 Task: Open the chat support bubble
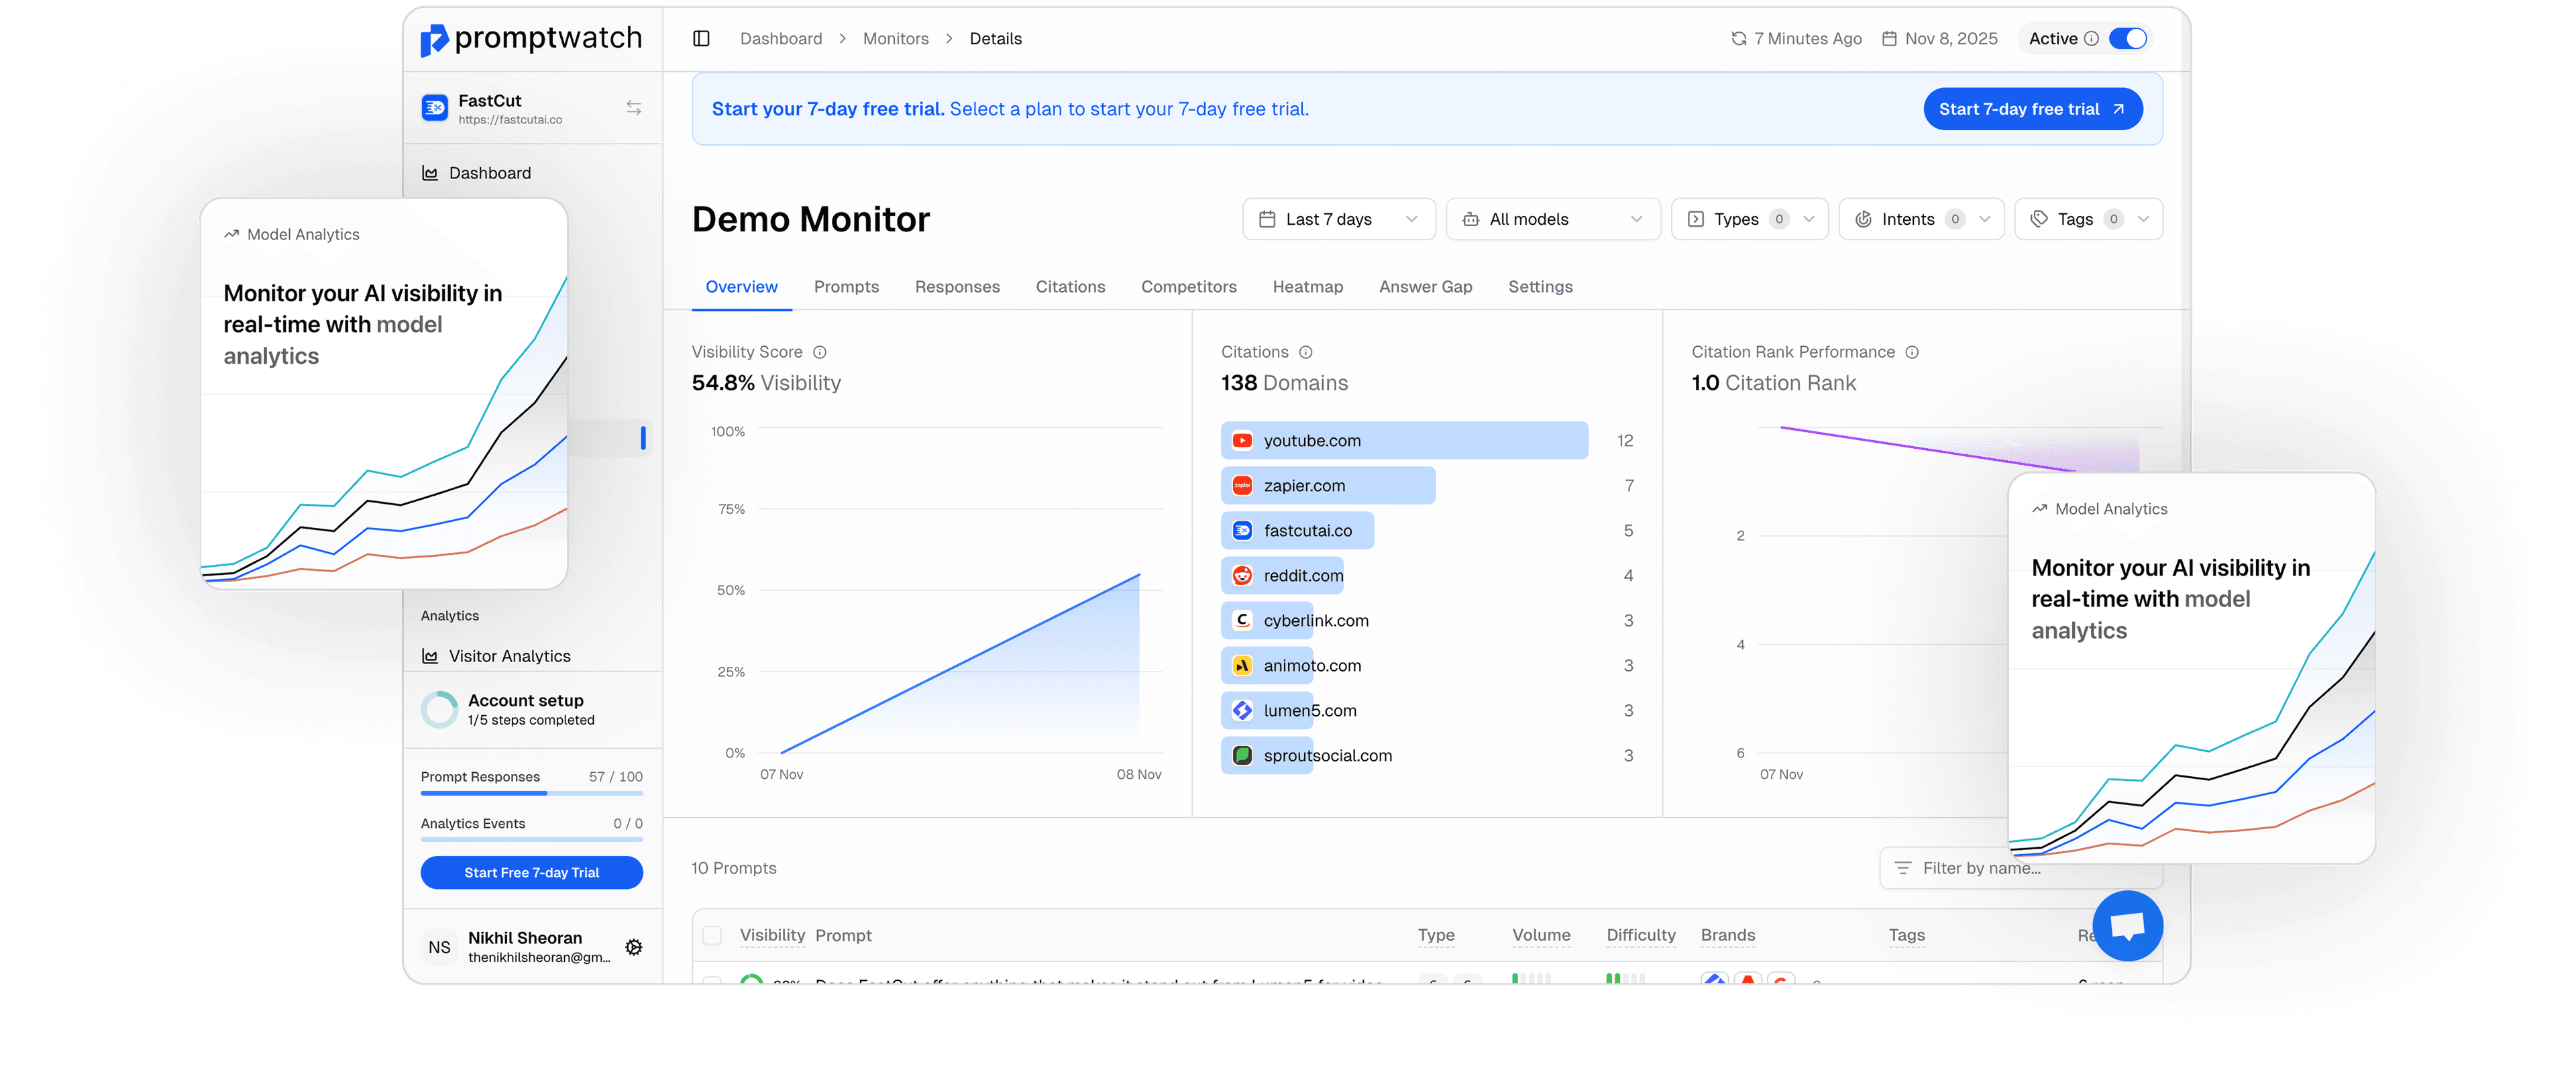2127,925
